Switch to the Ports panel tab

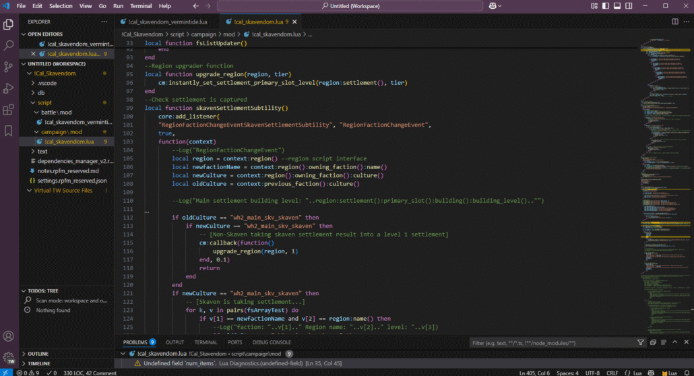(235, 342)
